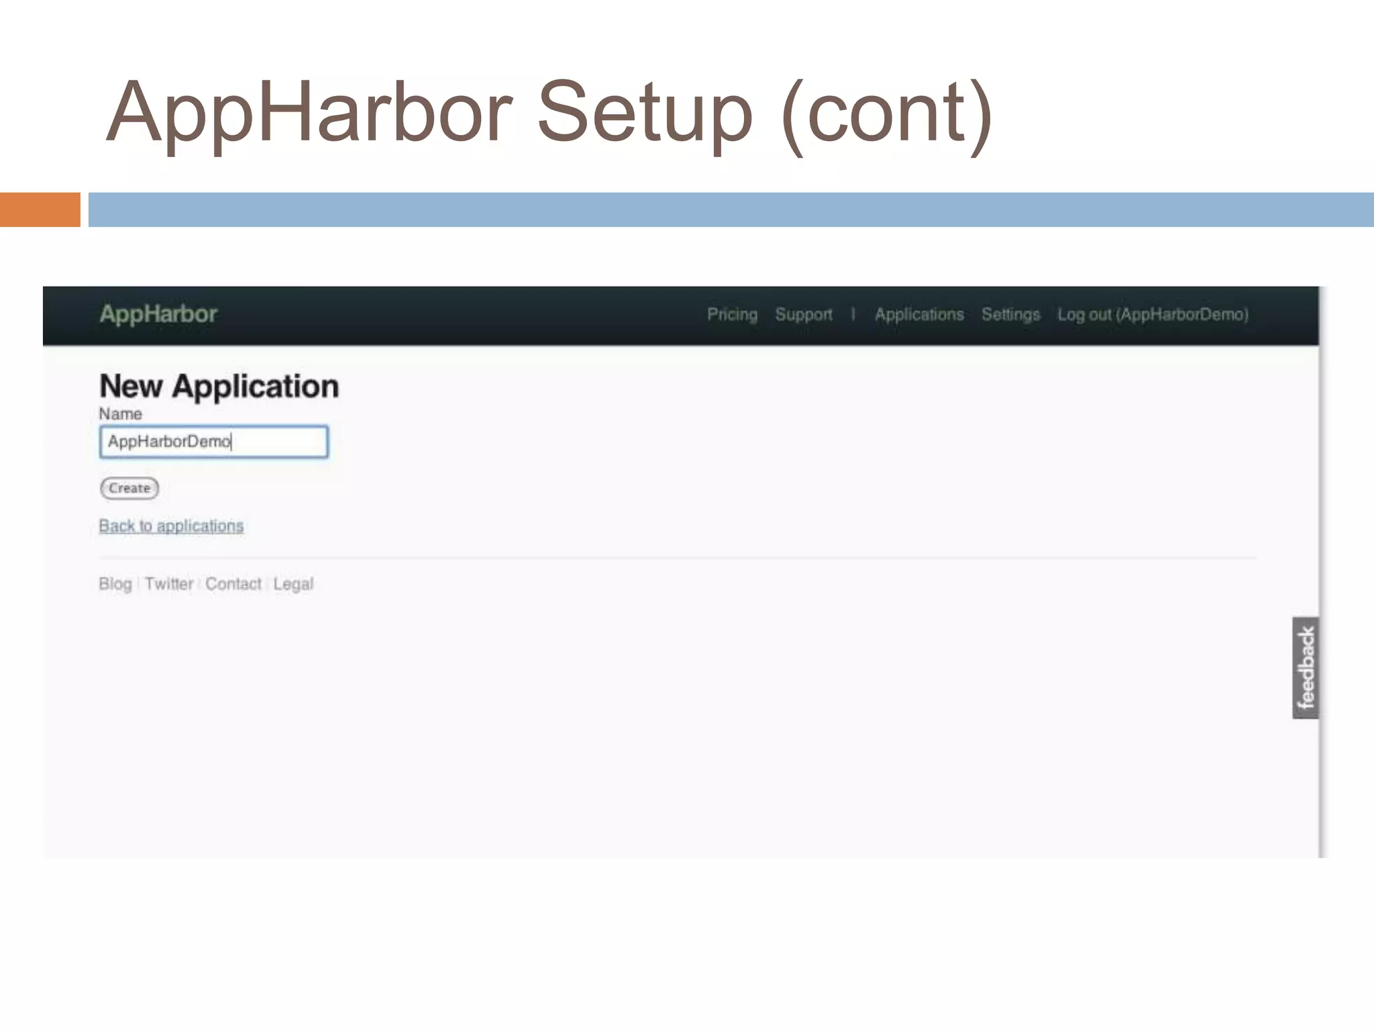This screenshot has height=1031, width=1374.
Task: Open the Support page
Action: pos(804,315)
